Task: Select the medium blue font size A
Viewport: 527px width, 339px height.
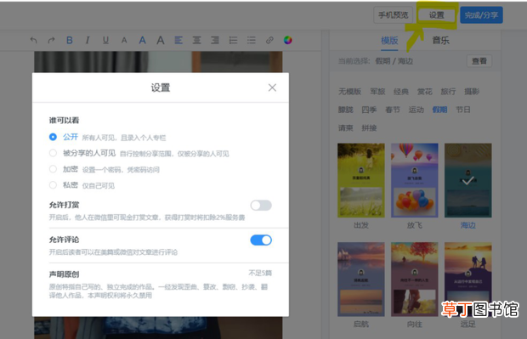Action: click(x=143, y=40)
